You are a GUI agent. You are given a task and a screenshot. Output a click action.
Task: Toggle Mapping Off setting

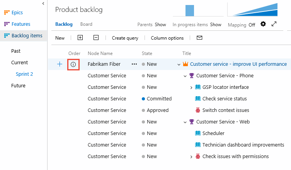tap(252, 25)
